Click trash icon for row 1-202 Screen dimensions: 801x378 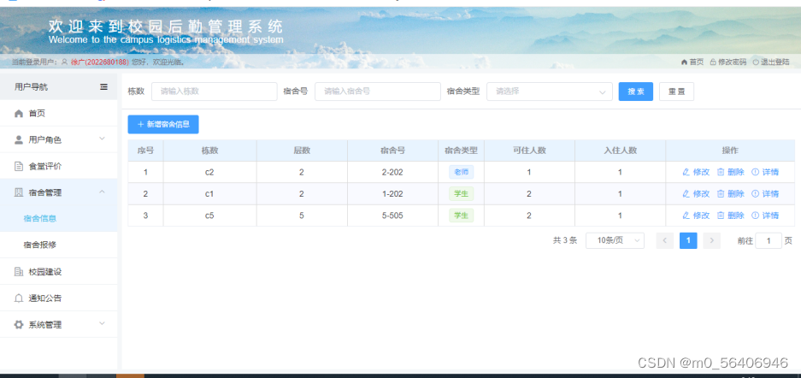coord(721,193)
